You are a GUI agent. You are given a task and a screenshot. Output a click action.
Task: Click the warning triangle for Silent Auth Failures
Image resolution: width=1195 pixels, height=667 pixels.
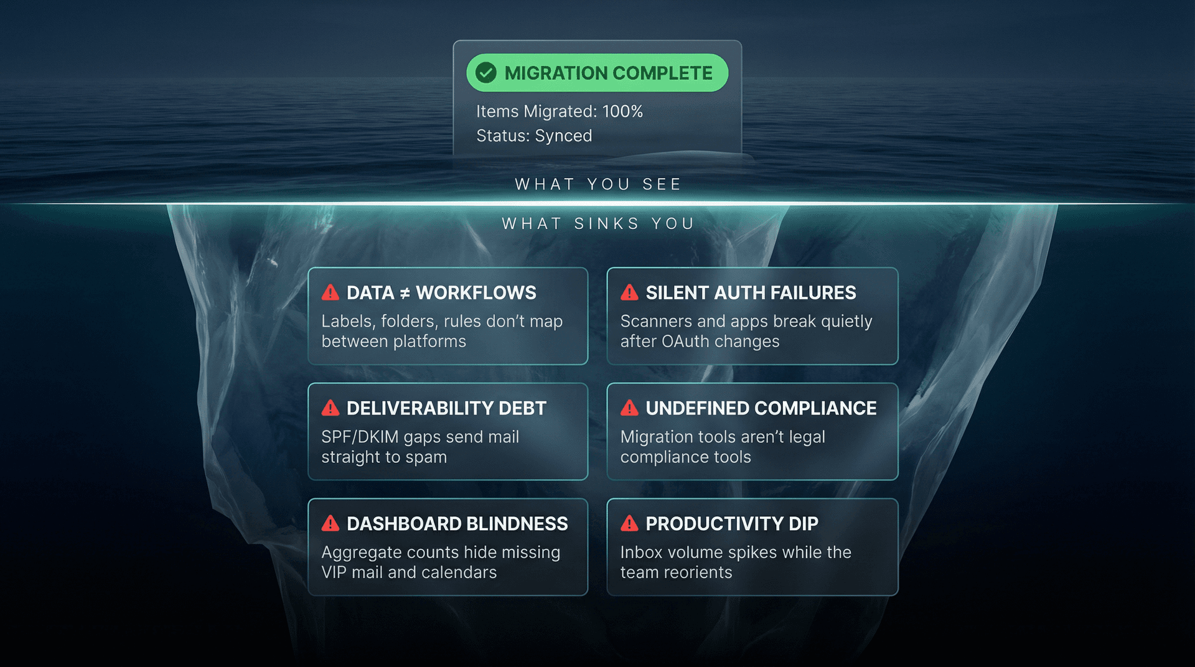tap(629, 292)
